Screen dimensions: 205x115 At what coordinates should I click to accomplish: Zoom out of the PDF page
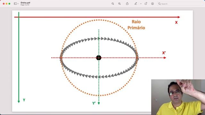point(113,4)
